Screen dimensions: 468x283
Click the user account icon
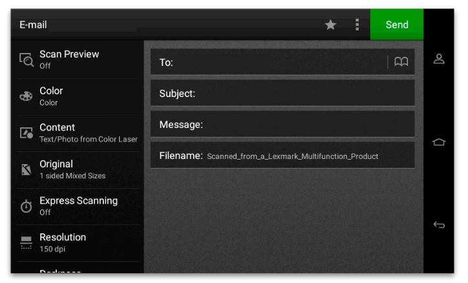439,59
